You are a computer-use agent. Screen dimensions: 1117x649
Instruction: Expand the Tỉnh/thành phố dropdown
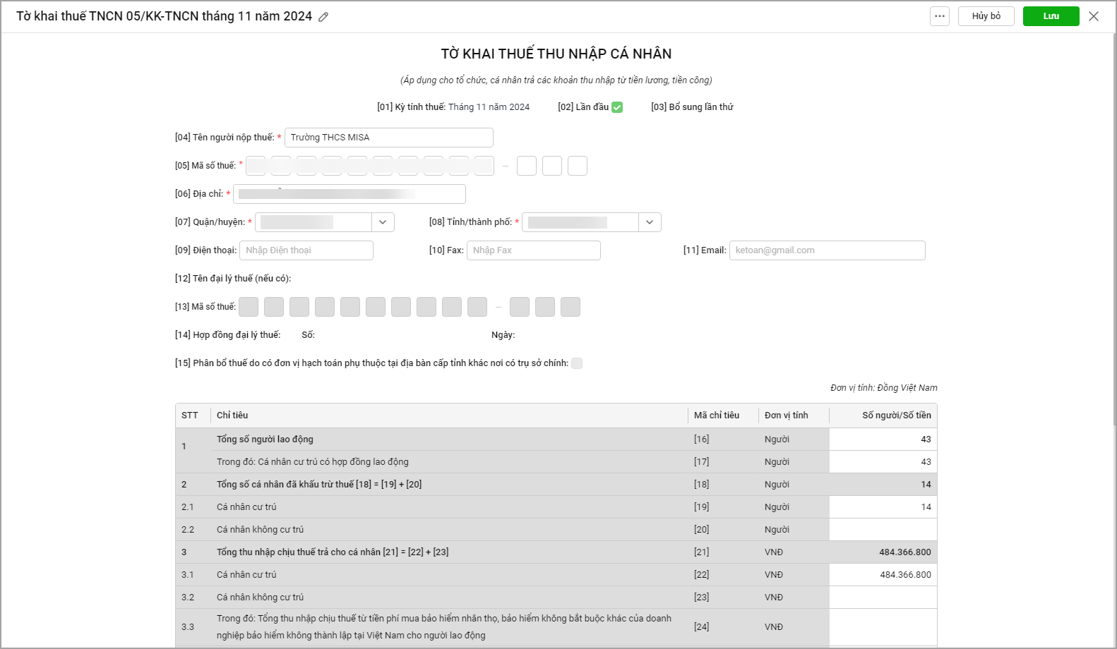pyautogui.click(x=650, y=222)
